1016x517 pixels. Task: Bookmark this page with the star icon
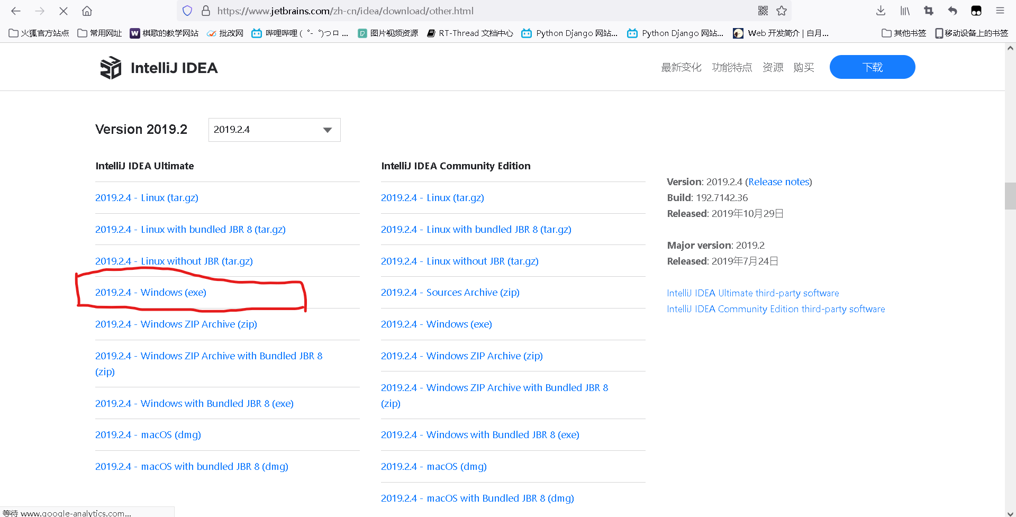click(x=782, y=11)
